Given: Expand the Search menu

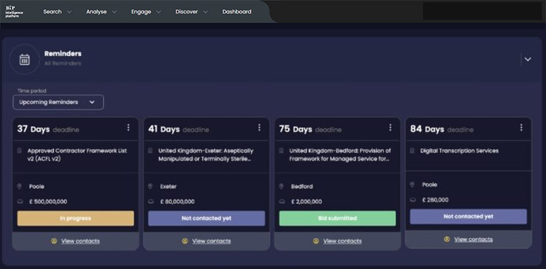Looking at the screenshot, I should [x=58, y=11].
